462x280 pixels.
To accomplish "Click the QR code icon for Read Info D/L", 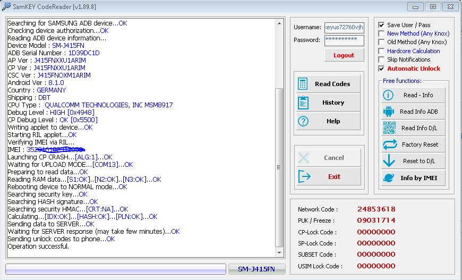I will (389, 128).
